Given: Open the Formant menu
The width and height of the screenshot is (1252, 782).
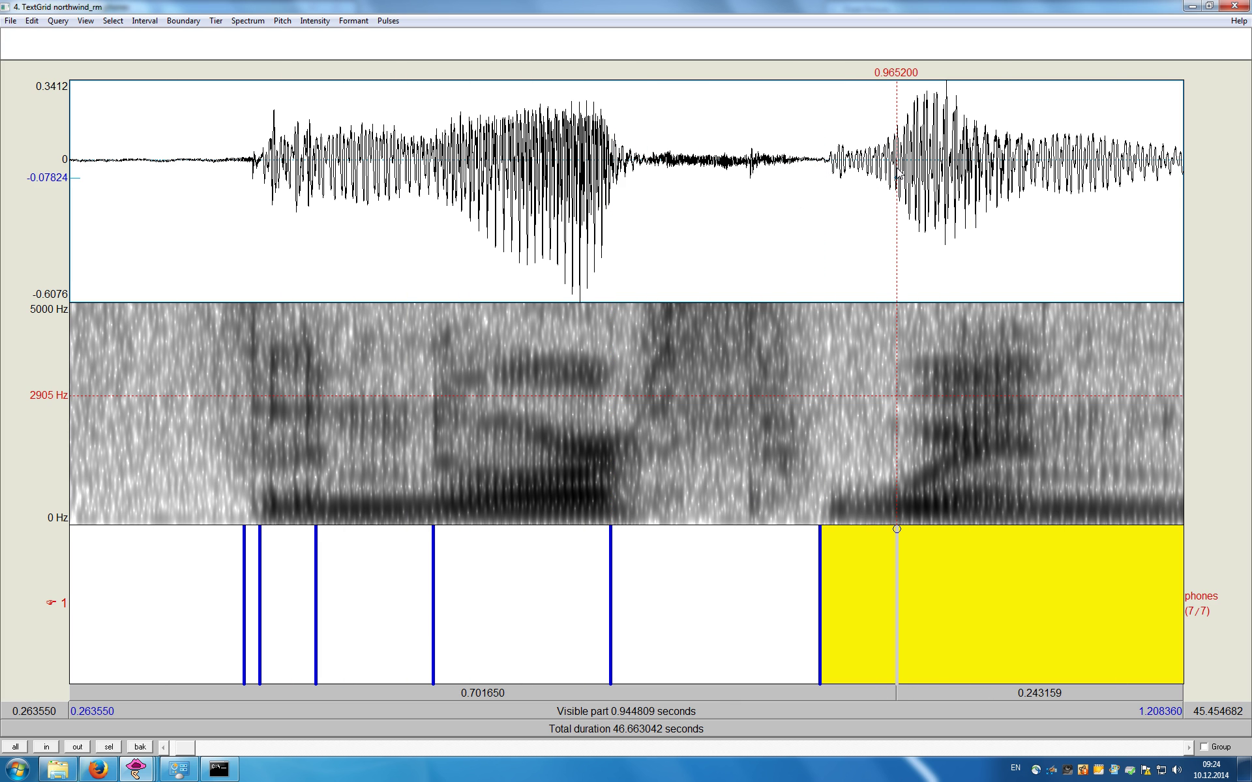Looking at the screenshot, I should tap(353, 21).
